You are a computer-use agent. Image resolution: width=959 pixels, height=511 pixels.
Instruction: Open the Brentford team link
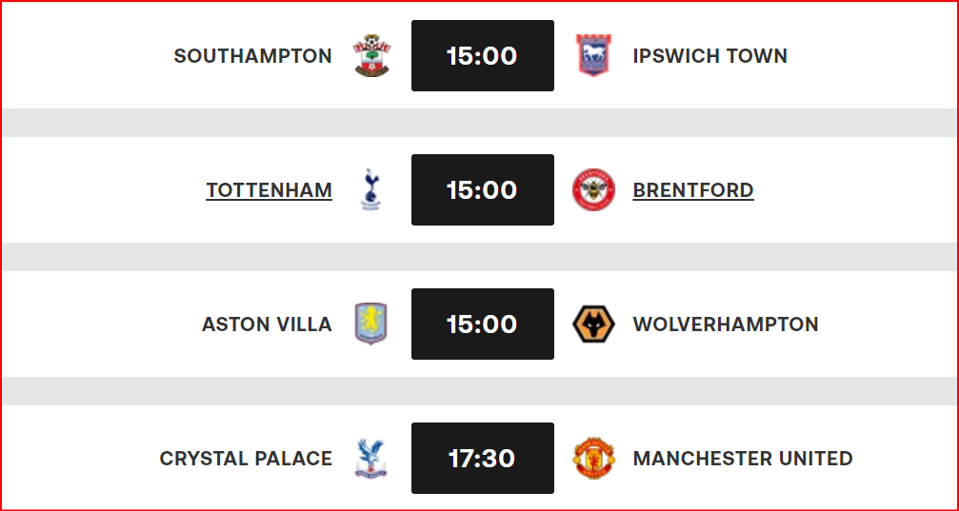[x=693, y=190]
